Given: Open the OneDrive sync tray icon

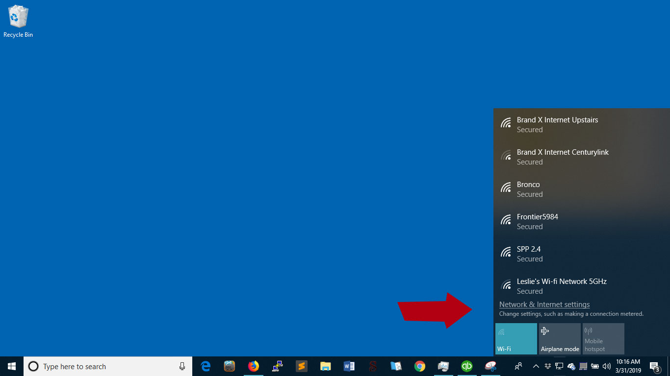Looking at the screenshot, I should pyautogui.click(x=571, y=366).
